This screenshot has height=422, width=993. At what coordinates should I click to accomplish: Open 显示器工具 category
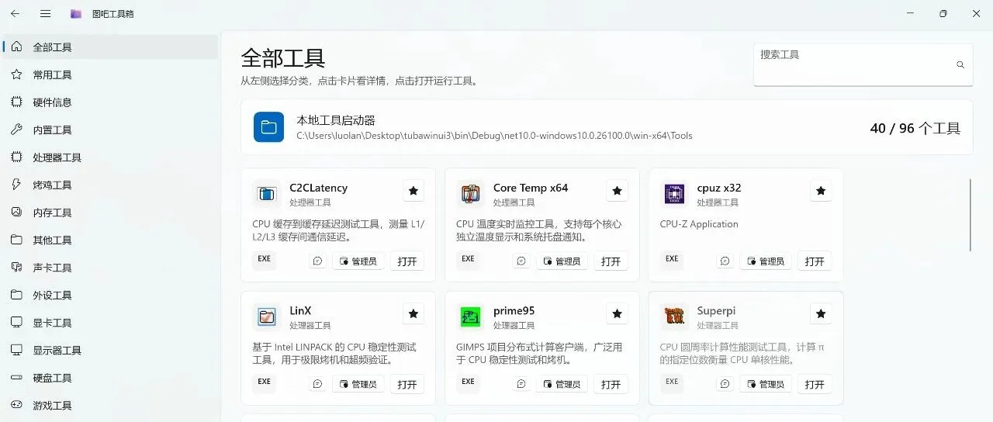[110, 351]
